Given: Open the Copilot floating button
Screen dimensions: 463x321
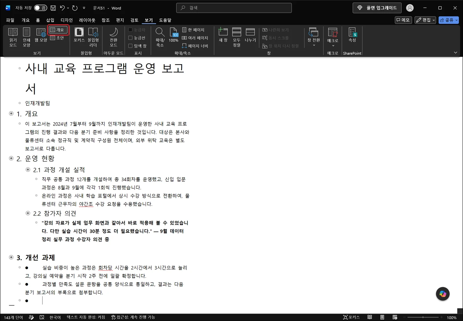Looking at the screenshot, I should [x=443, y=294].
